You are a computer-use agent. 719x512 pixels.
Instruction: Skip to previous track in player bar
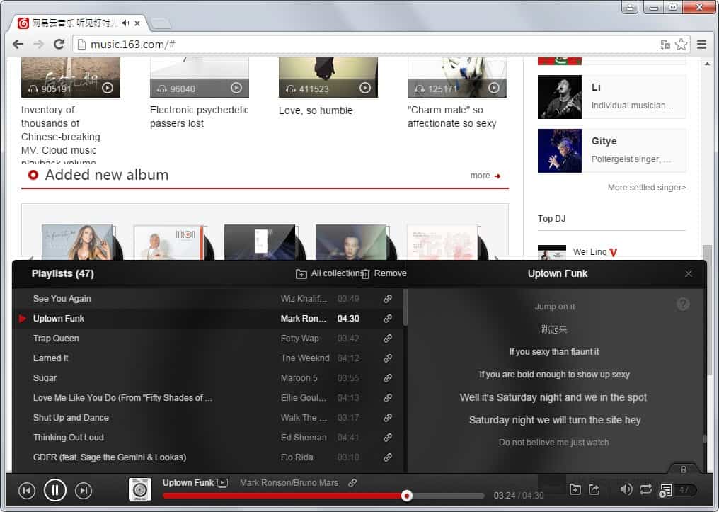[27, 491]
